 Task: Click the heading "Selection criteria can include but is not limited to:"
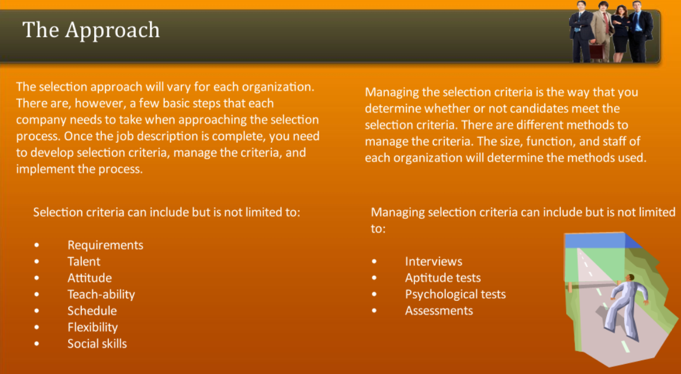tap(166, 212)
